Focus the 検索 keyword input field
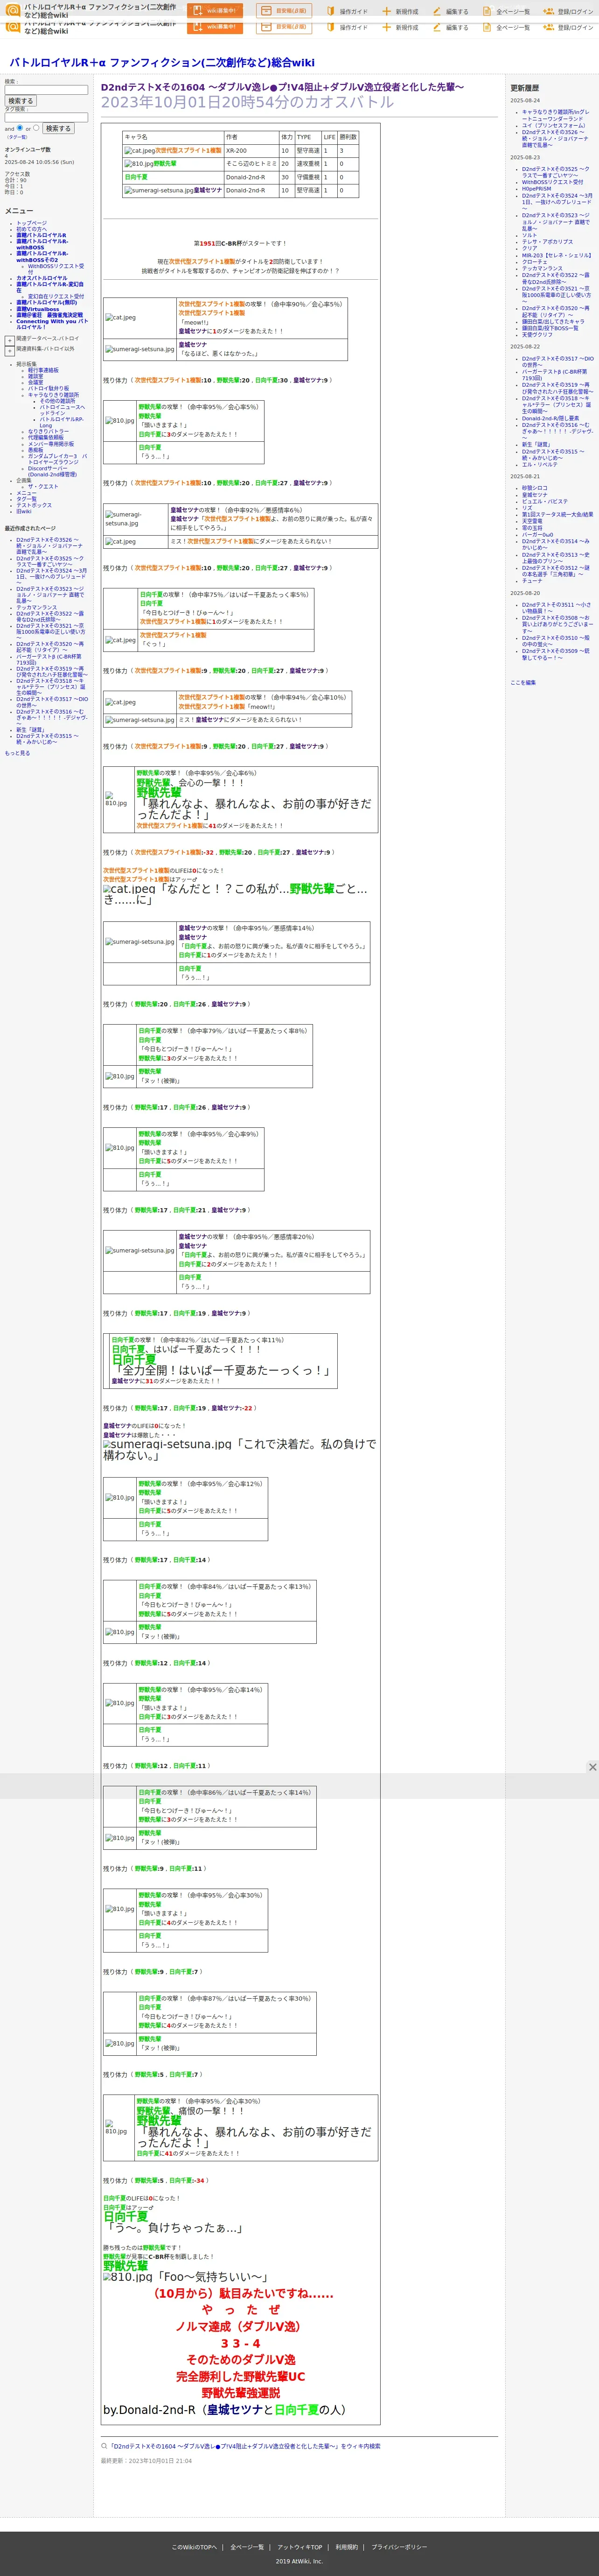Image resolution: width=599 pixels, height=2576 pixels. click(46, 90)
